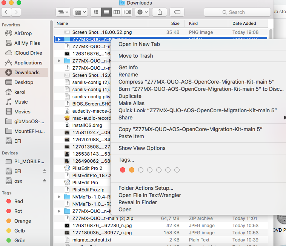Go back with the left chevron button
286x246 pixels.
(x=6, y=12)
